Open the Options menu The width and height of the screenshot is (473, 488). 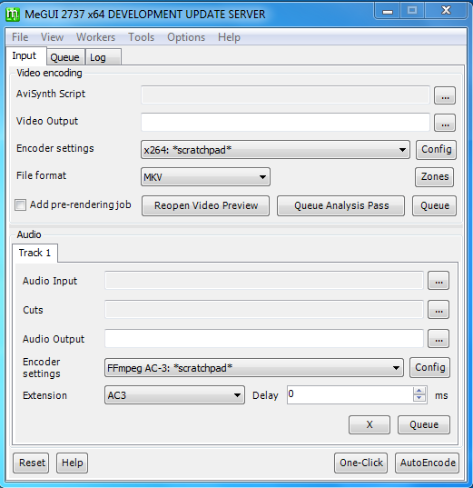(186, 37)
